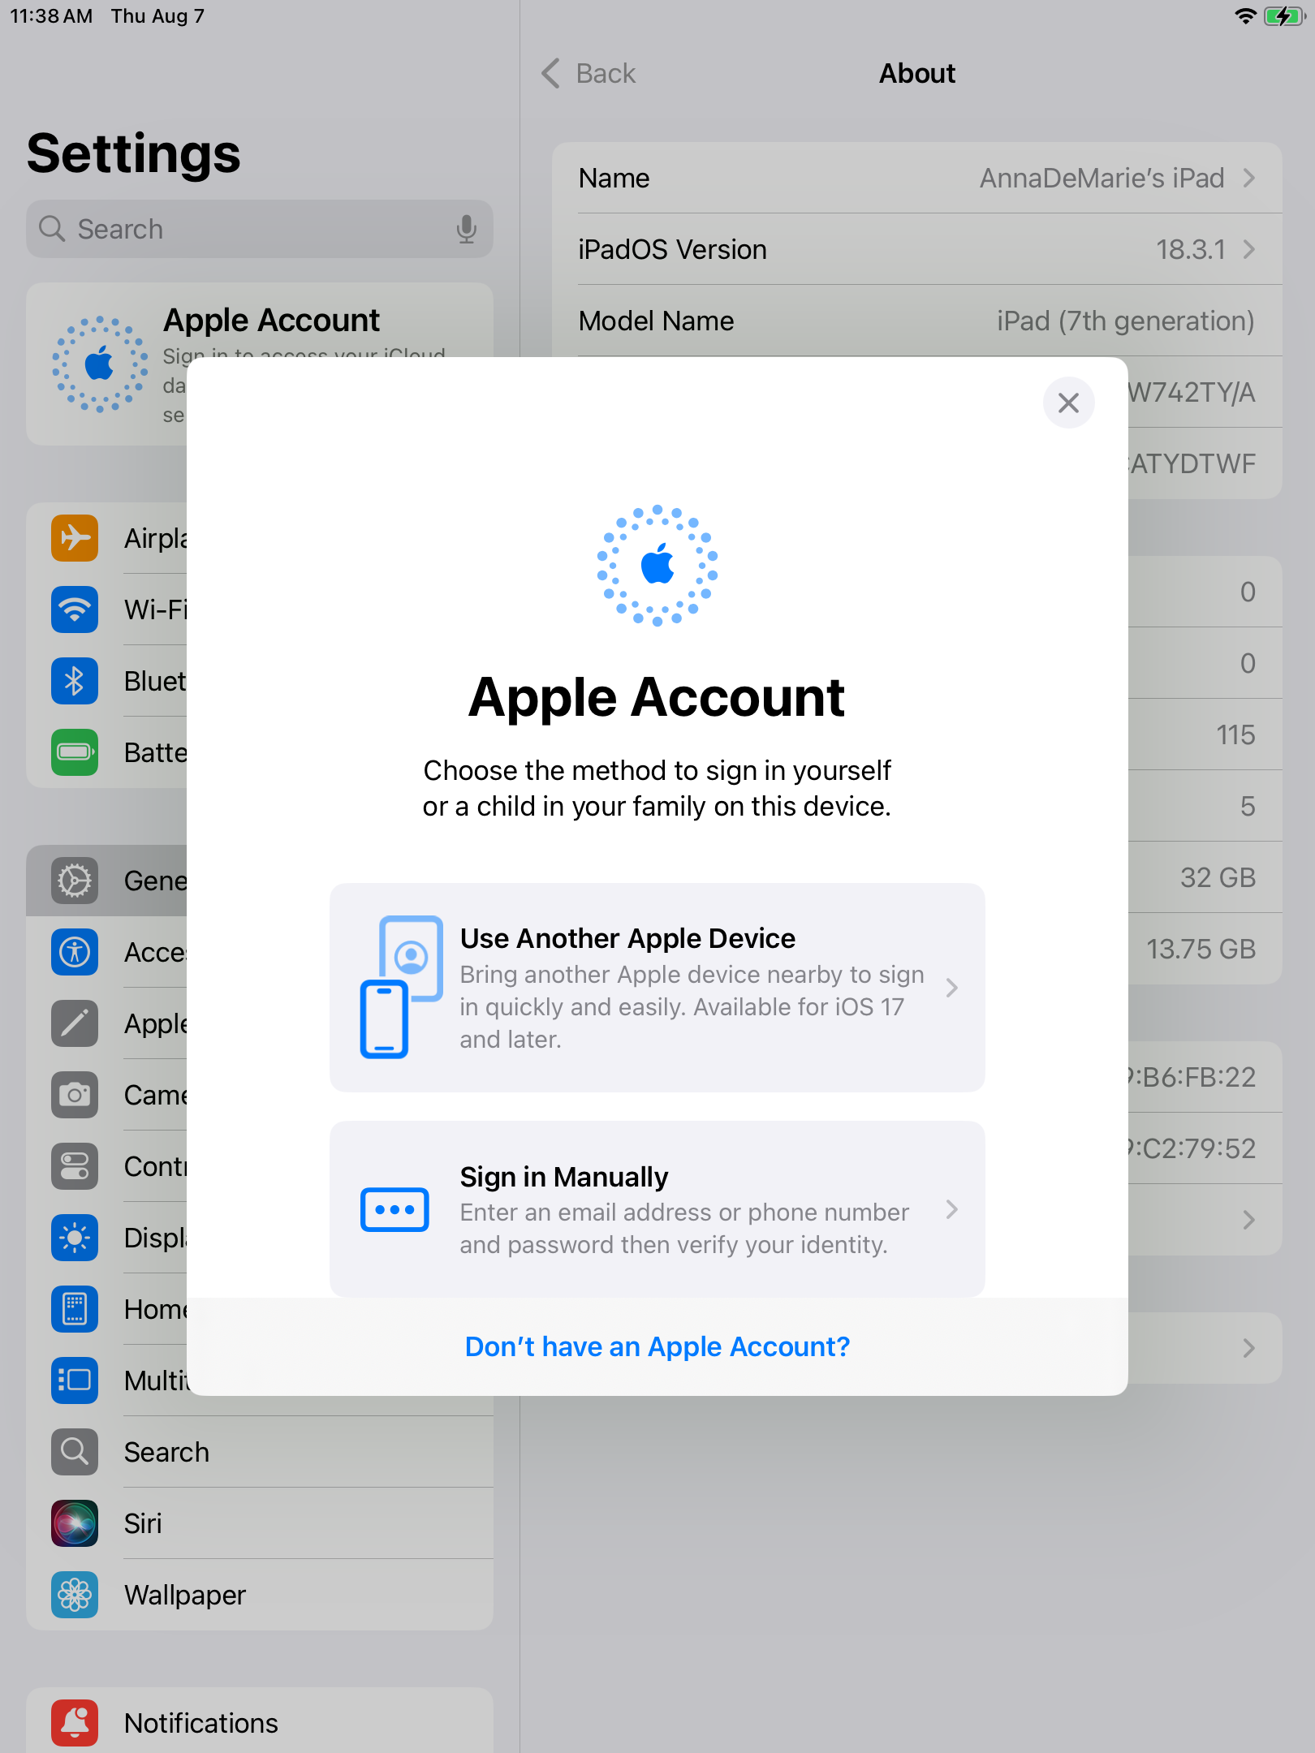Click the microphone dictation icon in search
This screenshot has width=1315, height=1753.
(x=466, y=230)
